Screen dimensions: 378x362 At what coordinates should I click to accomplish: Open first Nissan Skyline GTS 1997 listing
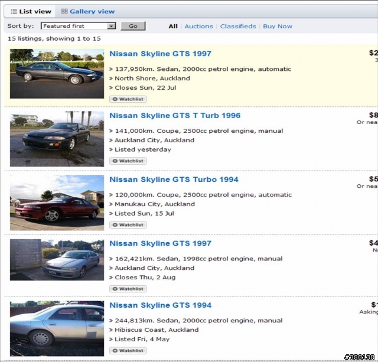[160, 54]
